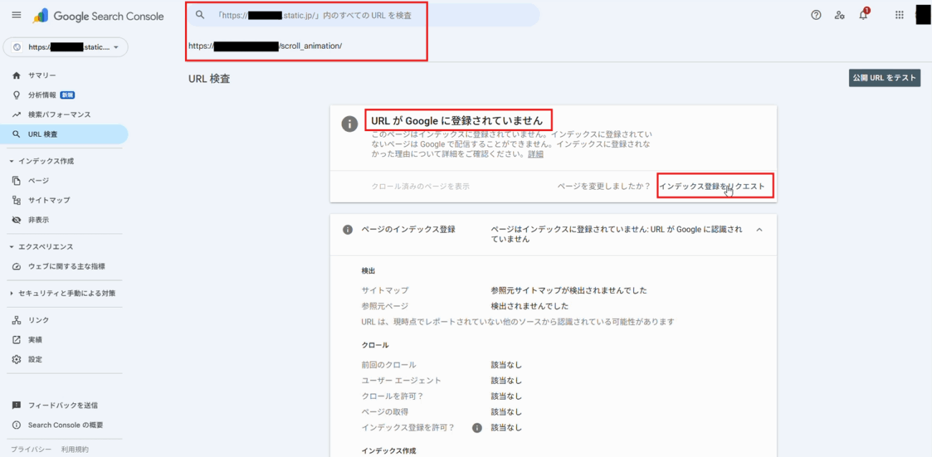The image size is (932, 457).
Task: Open 設定 in the sidebar
Action: (x=35, y=360)
